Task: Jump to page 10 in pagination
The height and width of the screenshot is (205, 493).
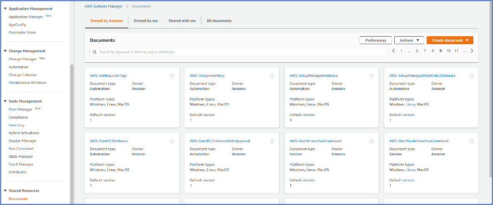Action: (x=448, y=51)
